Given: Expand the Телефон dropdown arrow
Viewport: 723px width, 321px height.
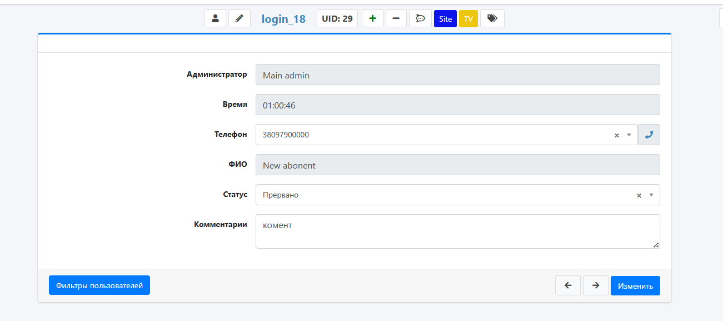Looking at the screenshot, I should click(629, 135).
